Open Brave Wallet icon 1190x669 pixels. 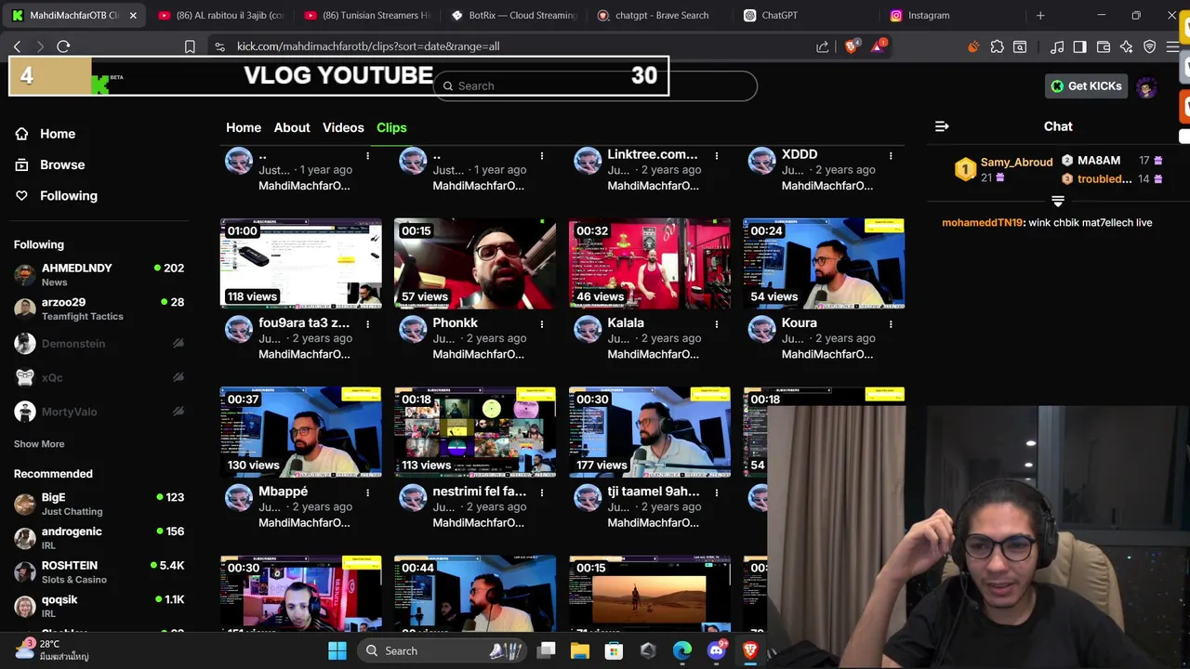coord(1104,46)
